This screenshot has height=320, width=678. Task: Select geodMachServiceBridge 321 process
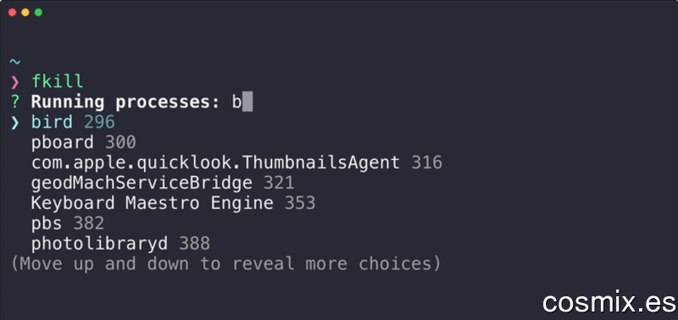(163, 183)
